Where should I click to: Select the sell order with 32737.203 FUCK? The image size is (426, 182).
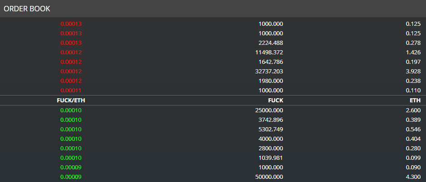click(x=213, y=71)
